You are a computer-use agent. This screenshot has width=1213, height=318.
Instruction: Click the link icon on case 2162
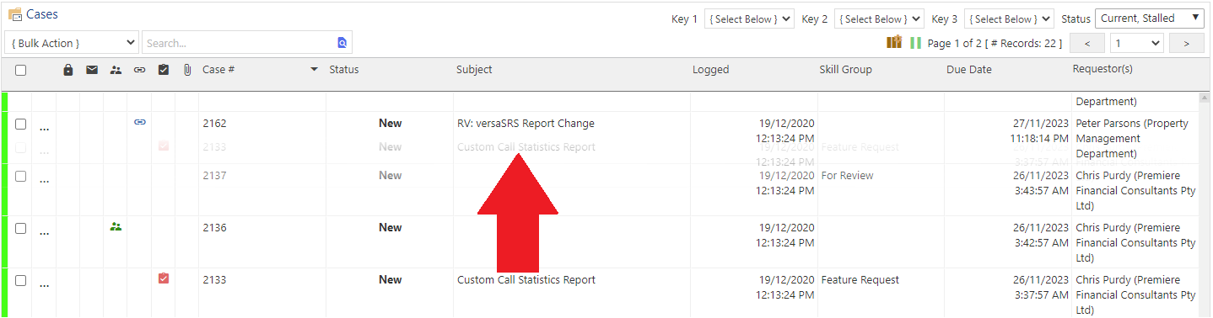click(140, 122)
